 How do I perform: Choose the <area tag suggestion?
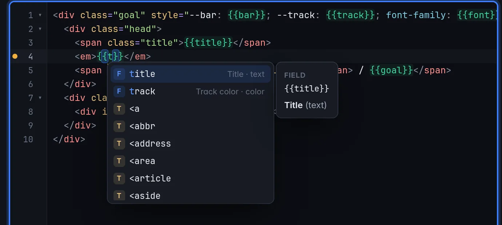coord(191,161)
